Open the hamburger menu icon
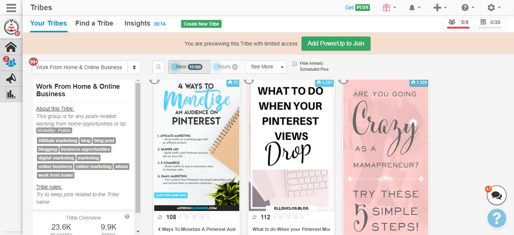 pyautogui.click(x=11, y=8)
